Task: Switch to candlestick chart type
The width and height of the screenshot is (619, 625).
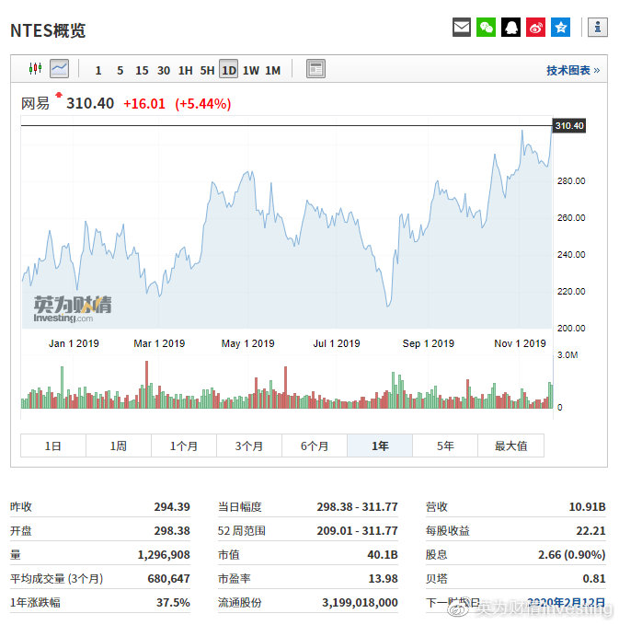Action: tap(36, 68)
